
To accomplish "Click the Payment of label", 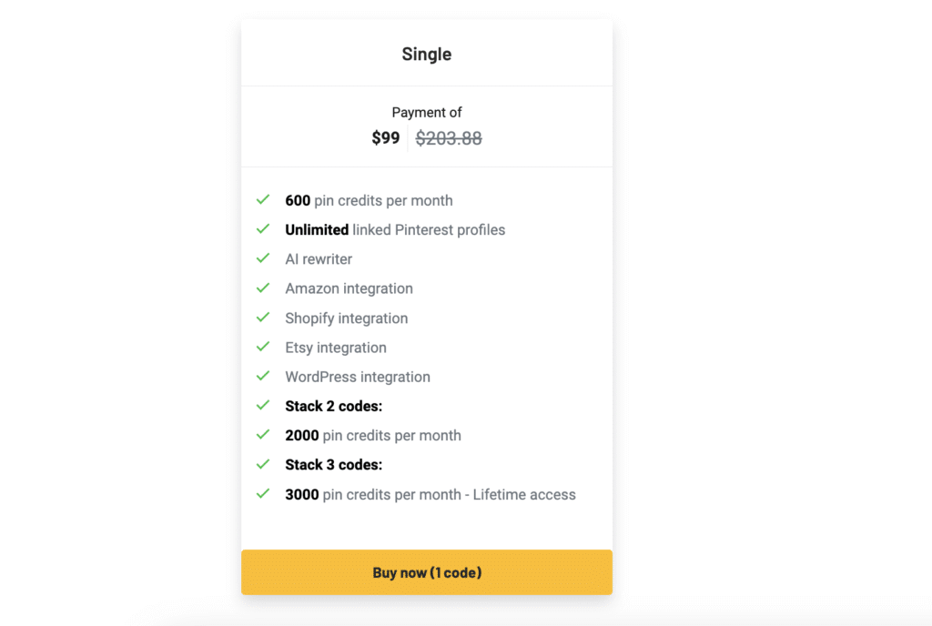I will pos(427,113).
